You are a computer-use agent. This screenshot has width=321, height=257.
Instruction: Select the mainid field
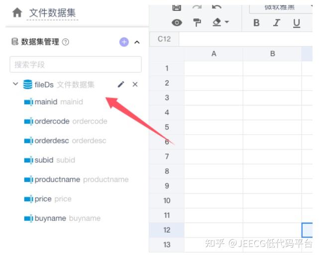pos(54,102)
